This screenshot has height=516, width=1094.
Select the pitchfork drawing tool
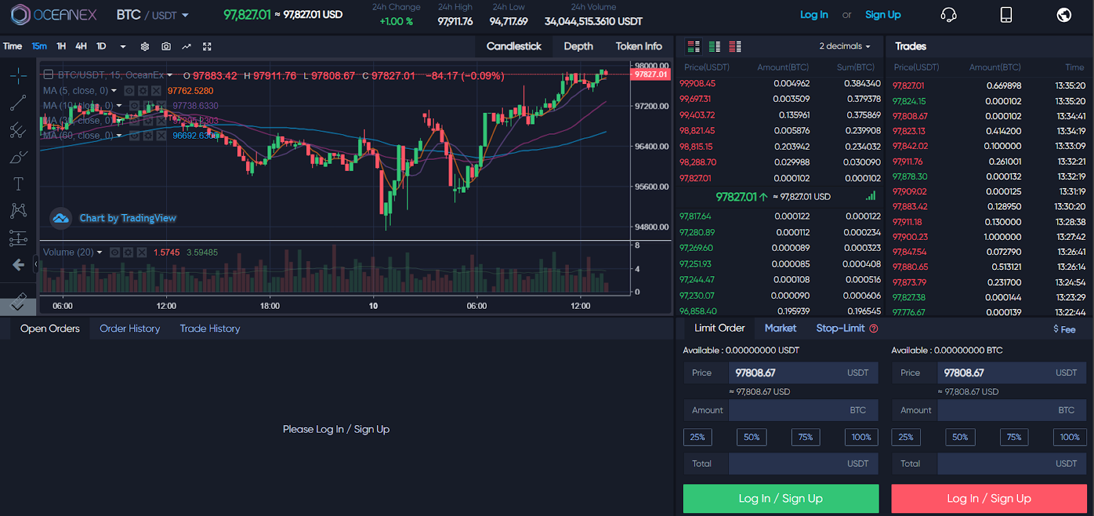[x=18, y=130]
